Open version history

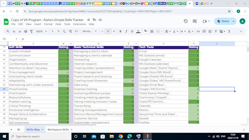tap(186, 21)
